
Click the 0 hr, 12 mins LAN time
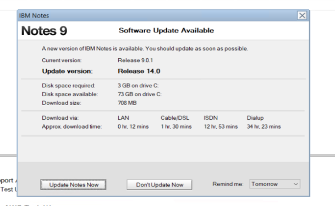[x=133, y=126]
